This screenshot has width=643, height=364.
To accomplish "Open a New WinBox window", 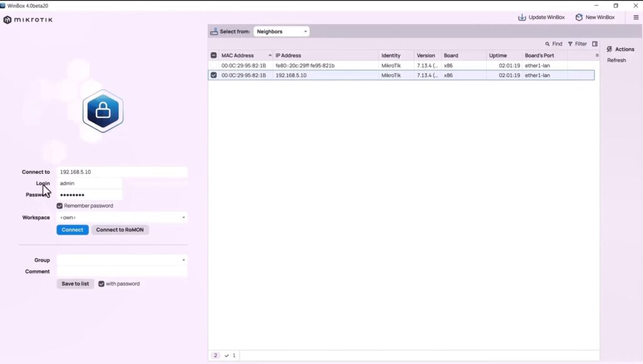I will coord(595,17).
